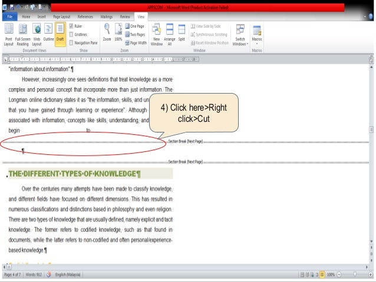Viewport: 376px width, 282px height.
Task: Switch to Print Layout view
Action: click(x=9, y=35)
